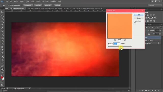This screenshot has width=163, height=92.
Task: Change screen mode icon at toolbox bottom
Action: point(2,85)
